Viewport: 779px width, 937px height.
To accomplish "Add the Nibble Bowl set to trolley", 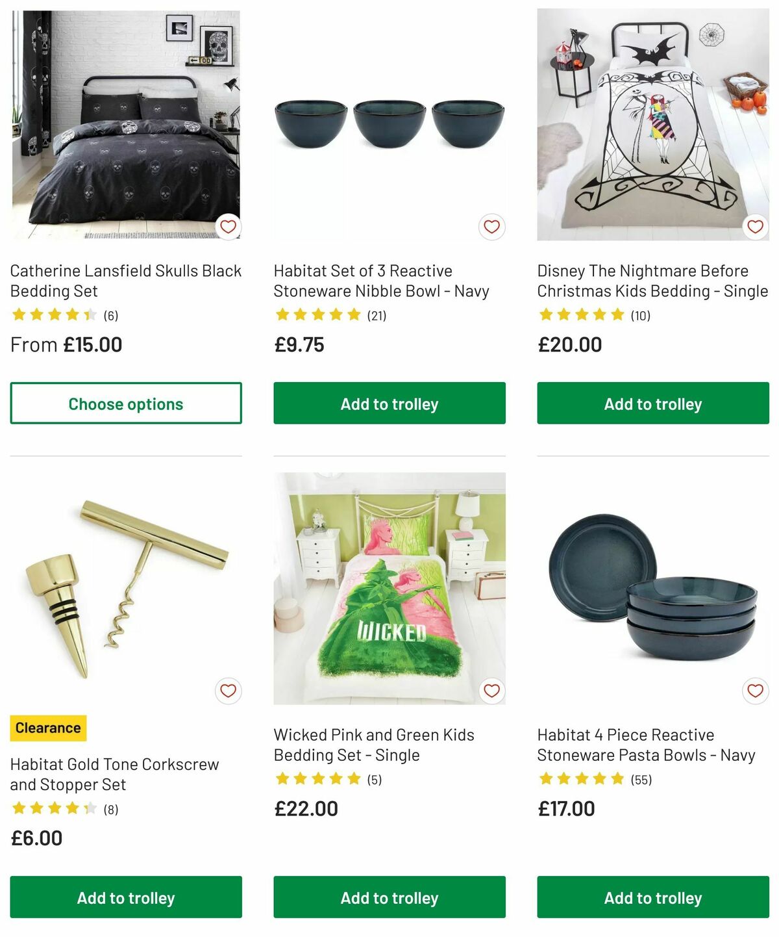I will click(389, 404).
